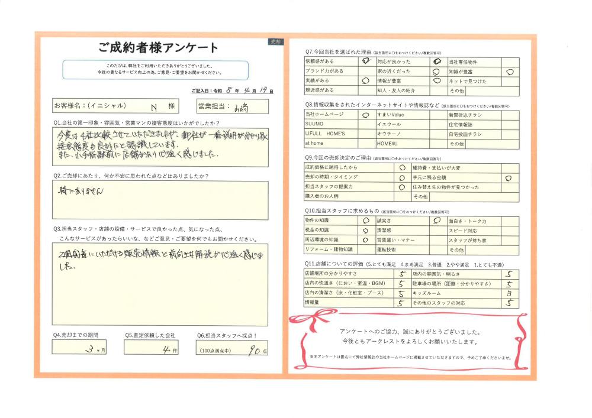Click the キッズルーム rating score cell
The width and height of the screenshot is (592, 418).
click(509, 293)
